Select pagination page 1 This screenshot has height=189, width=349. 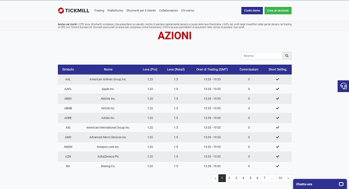222,178
